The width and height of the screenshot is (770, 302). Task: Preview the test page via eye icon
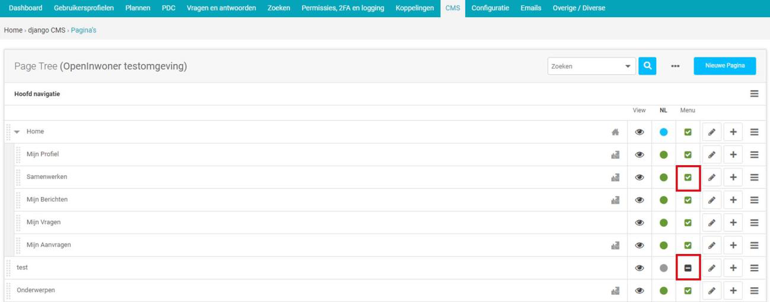tap(639, 268)
